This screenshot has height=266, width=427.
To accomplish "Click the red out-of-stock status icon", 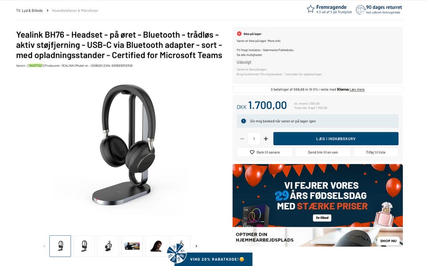I will point(239,33).
